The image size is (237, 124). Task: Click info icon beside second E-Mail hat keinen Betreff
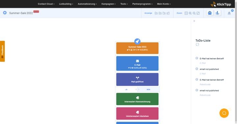[197, 80]
